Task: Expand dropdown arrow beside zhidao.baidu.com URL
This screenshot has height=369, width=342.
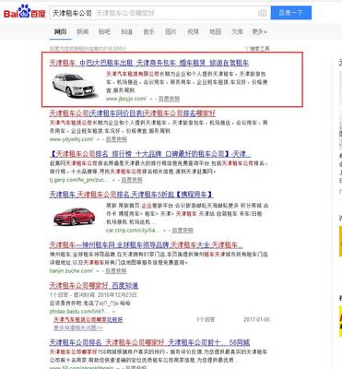Action: 113,312
